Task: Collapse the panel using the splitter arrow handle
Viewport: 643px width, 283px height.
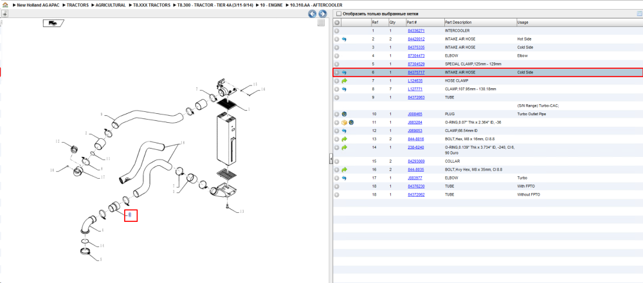Action: coord(331,160)
